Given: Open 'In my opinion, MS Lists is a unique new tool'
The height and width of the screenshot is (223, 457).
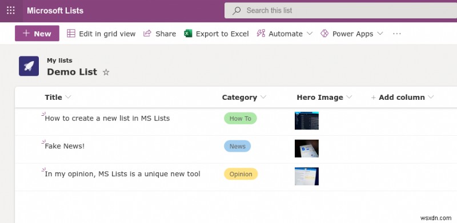Looking at the screenshot, I should point(122,174).
